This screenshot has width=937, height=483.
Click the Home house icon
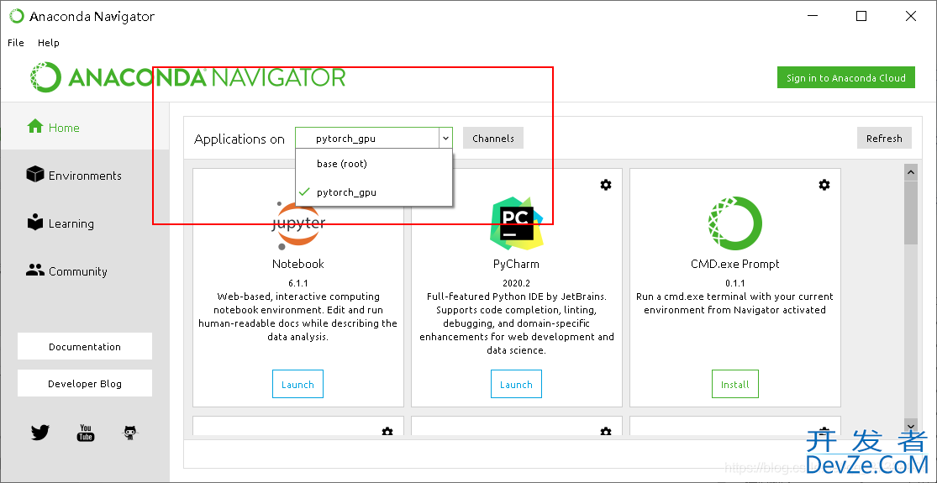35,126
